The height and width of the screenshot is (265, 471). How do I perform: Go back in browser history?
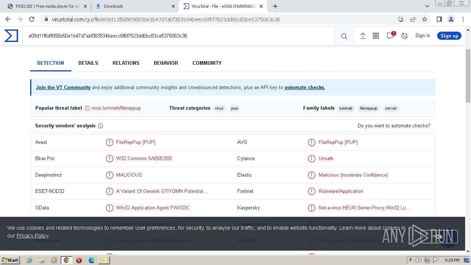8,20
